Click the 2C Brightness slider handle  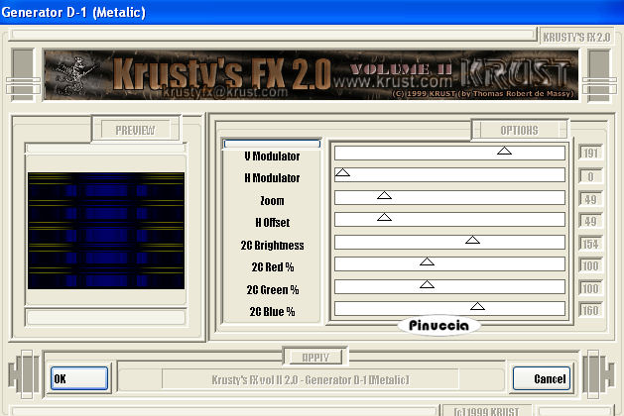point(472,240)
